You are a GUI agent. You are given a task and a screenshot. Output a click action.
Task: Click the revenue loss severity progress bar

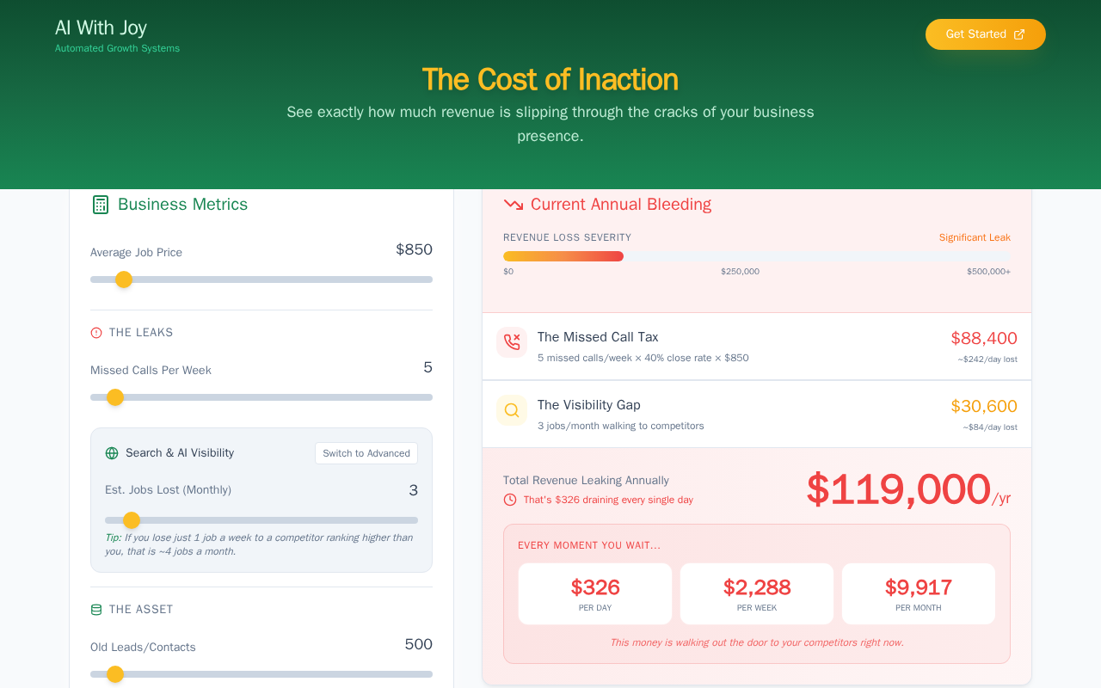pos(756,256)
